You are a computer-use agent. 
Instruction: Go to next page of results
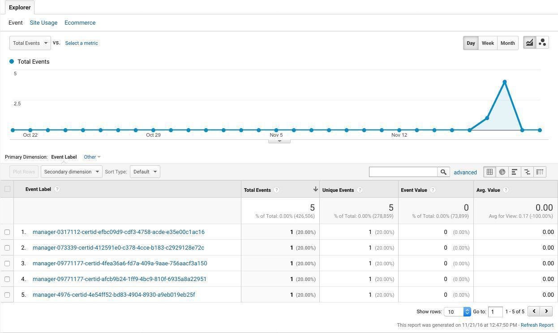point(546,311)
